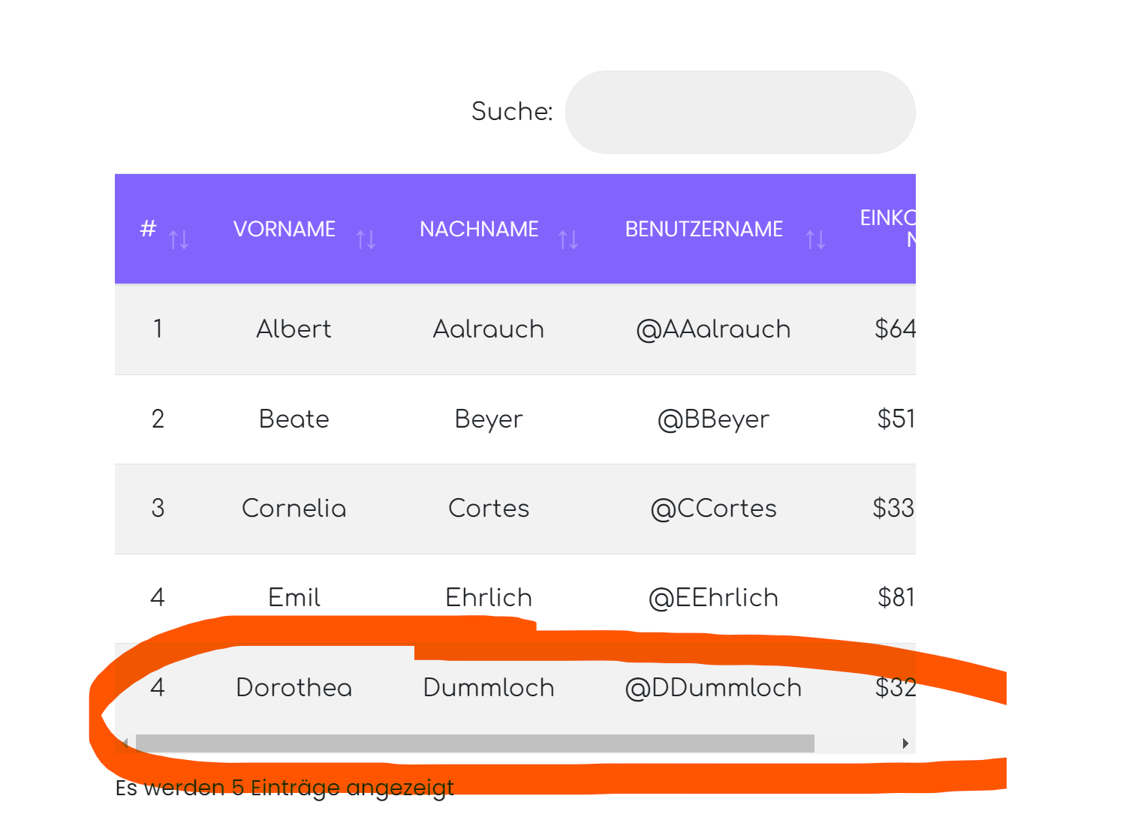Select the Beate first name cell
Image resolution: width=1129 pixels, height=835 pixels.
tap(294, 419)
